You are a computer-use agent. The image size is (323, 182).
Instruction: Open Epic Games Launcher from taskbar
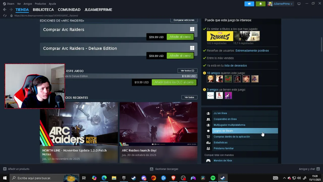[x=124, y=178]
